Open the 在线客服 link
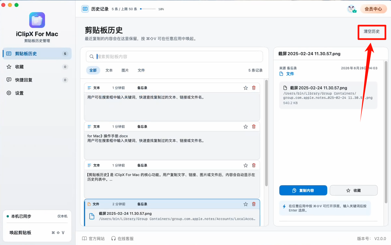391x245 pixels. click(x=123, y=238)
